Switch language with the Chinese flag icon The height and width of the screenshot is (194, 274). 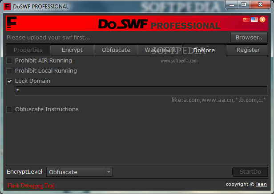[x=246, y=19]
